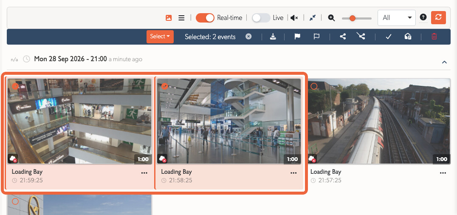Click the Mon 28 Sep 2026 - 21:00 heading
457x215 pixels.
[x=71, y=59]
